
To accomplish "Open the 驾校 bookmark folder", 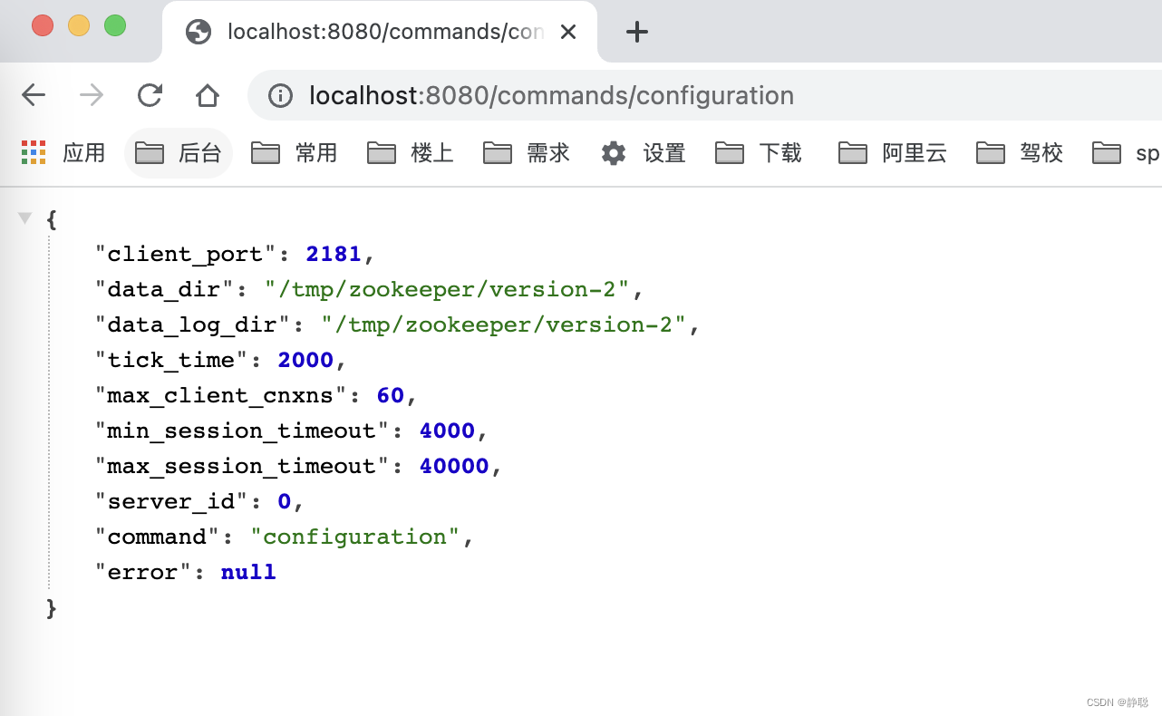I will point(1019,153).
